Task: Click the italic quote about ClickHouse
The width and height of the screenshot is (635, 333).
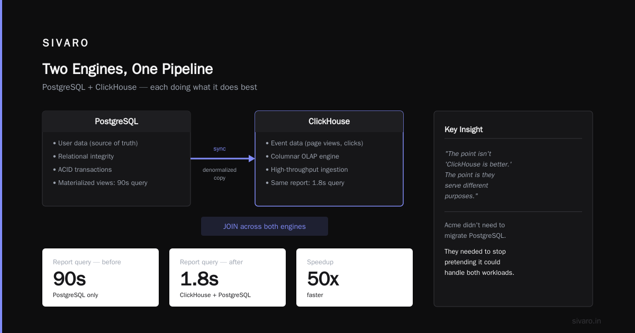Action: click(478, 175)
